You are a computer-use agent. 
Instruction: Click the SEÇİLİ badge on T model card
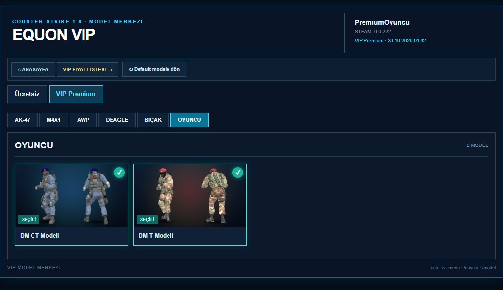tap(147, 219)
